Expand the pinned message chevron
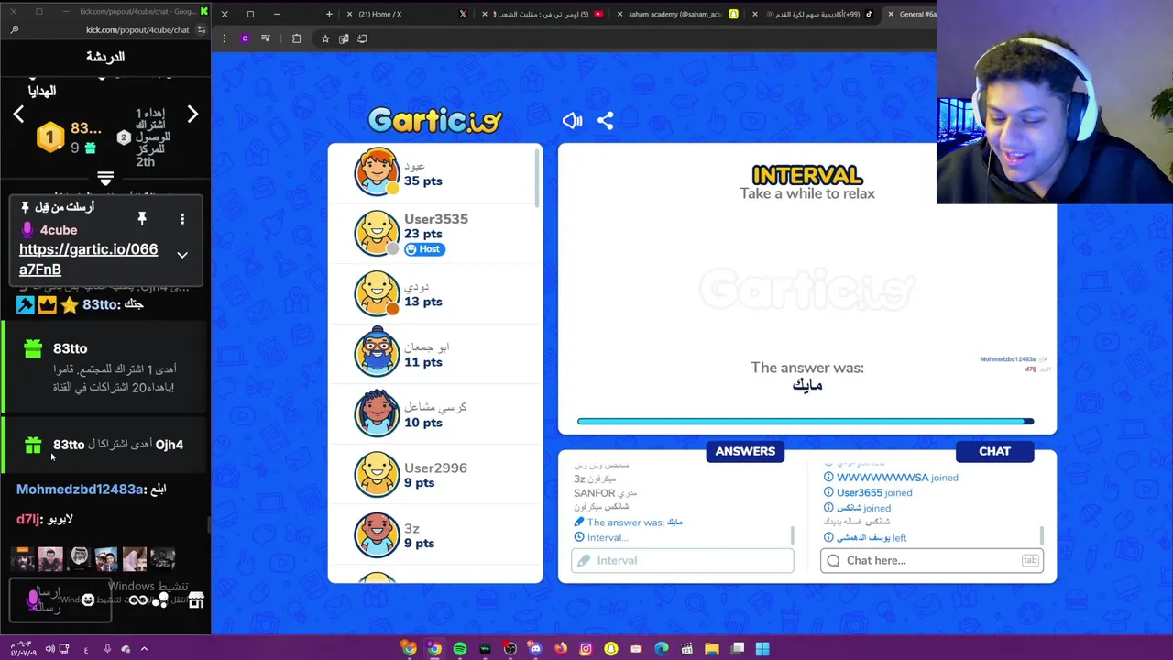This screenshot has width=1173, height=660. coord(182,255)
